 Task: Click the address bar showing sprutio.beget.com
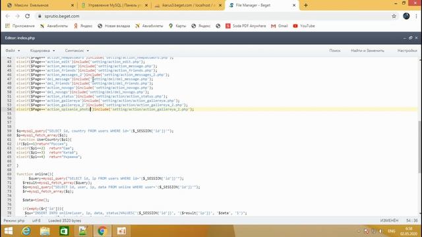point(212,16)
